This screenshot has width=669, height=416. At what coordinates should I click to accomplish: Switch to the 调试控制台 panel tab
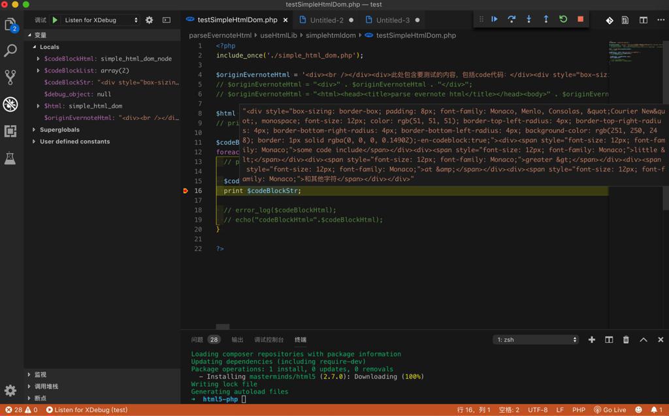click(269, 340)
